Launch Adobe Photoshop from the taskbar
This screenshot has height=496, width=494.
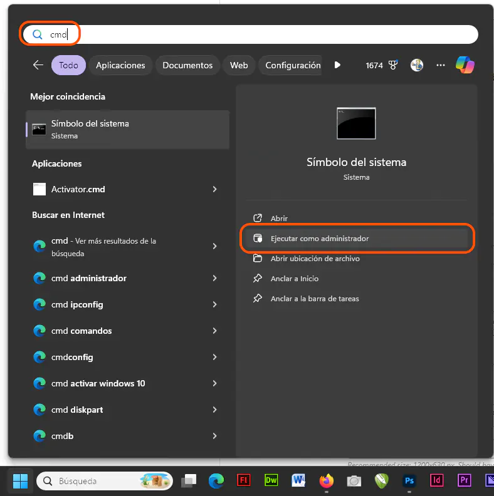(409, 480)
